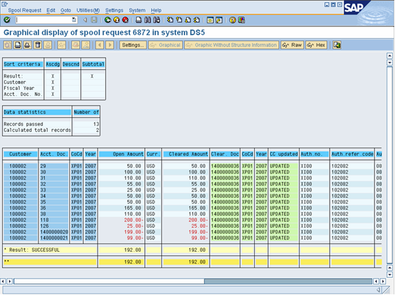Go to Previous Page icon
This screenshot has height=295, width=395.
(179, 20)
